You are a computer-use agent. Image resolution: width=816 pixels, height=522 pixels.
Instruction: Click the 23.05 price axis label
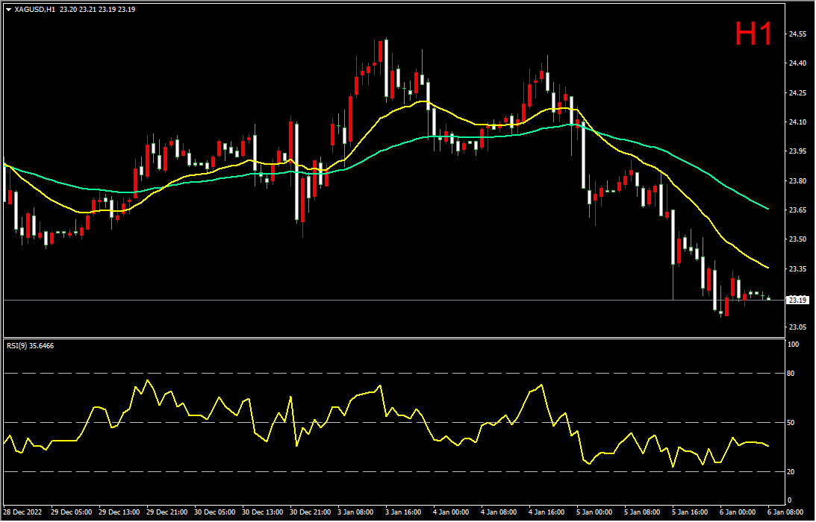[798, 327]
